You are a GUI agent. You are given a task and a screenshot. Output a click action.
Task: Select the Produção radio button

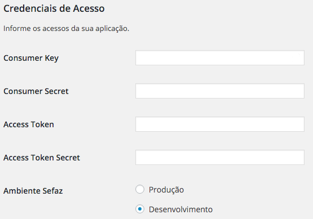(x=140, y=189)
